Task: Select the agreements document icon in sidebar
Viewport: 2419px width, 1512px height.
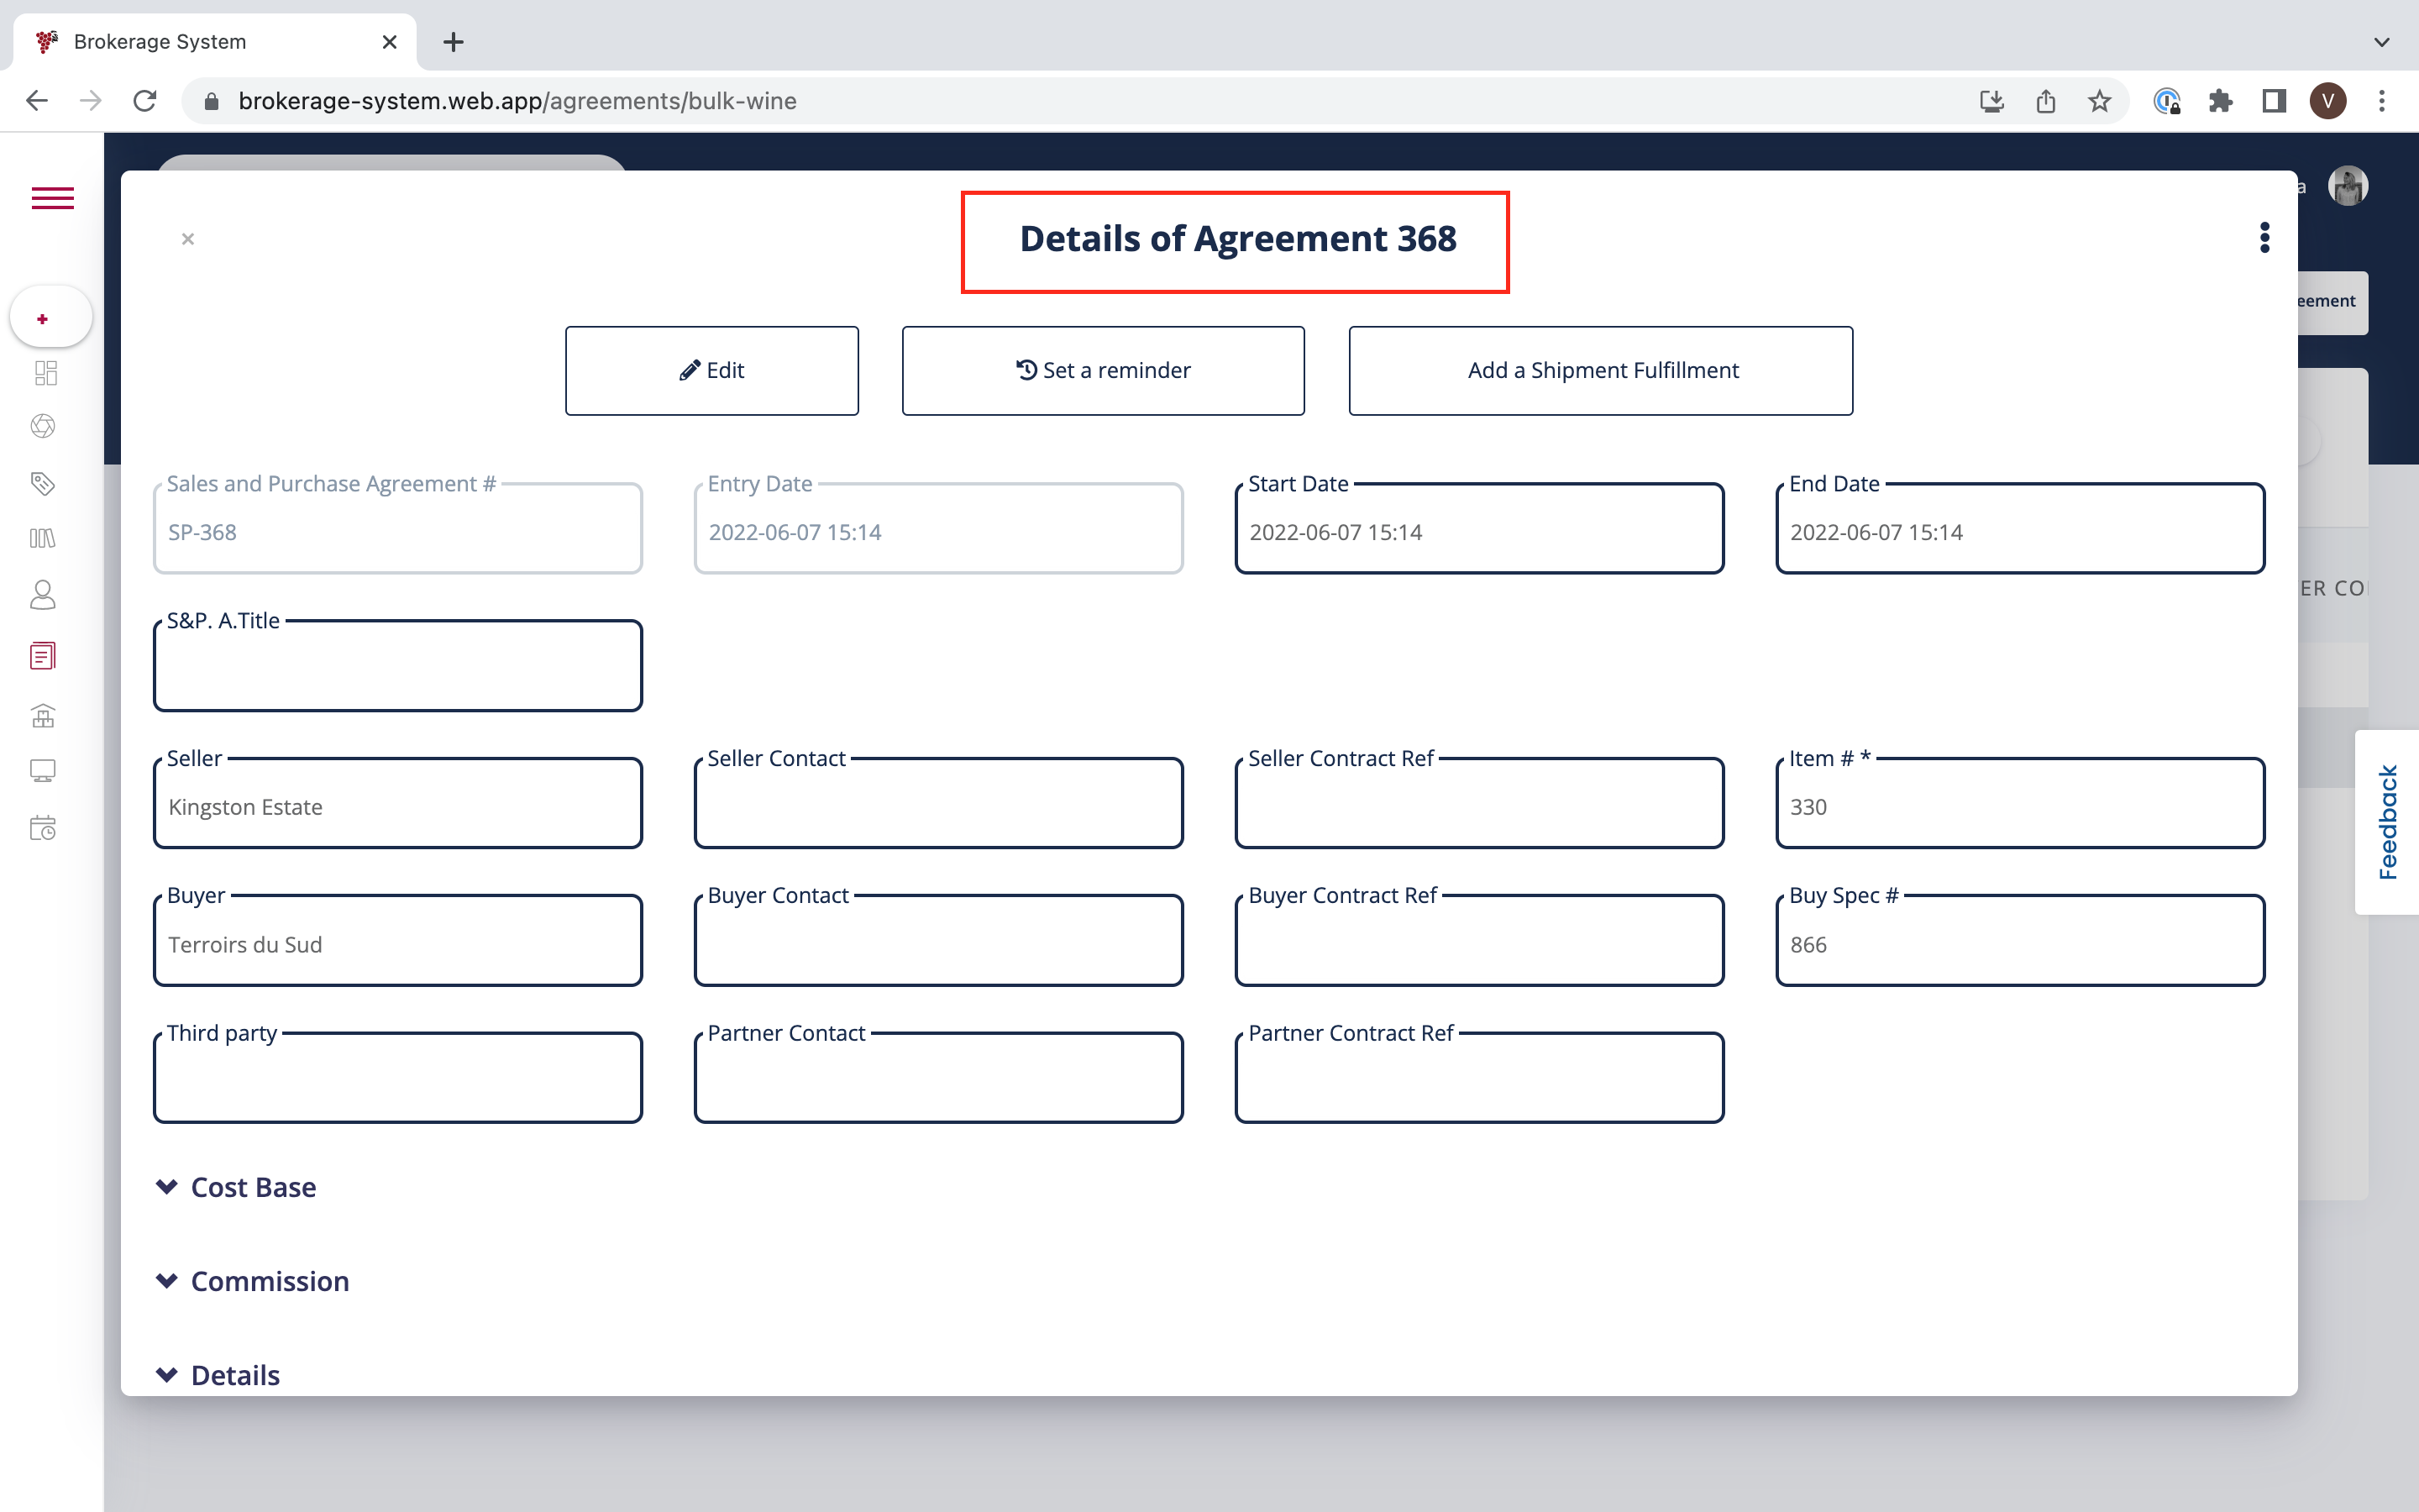Action: tap(43, 656)
